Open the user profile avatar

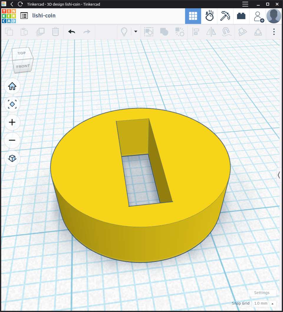[x=274, y=16]
